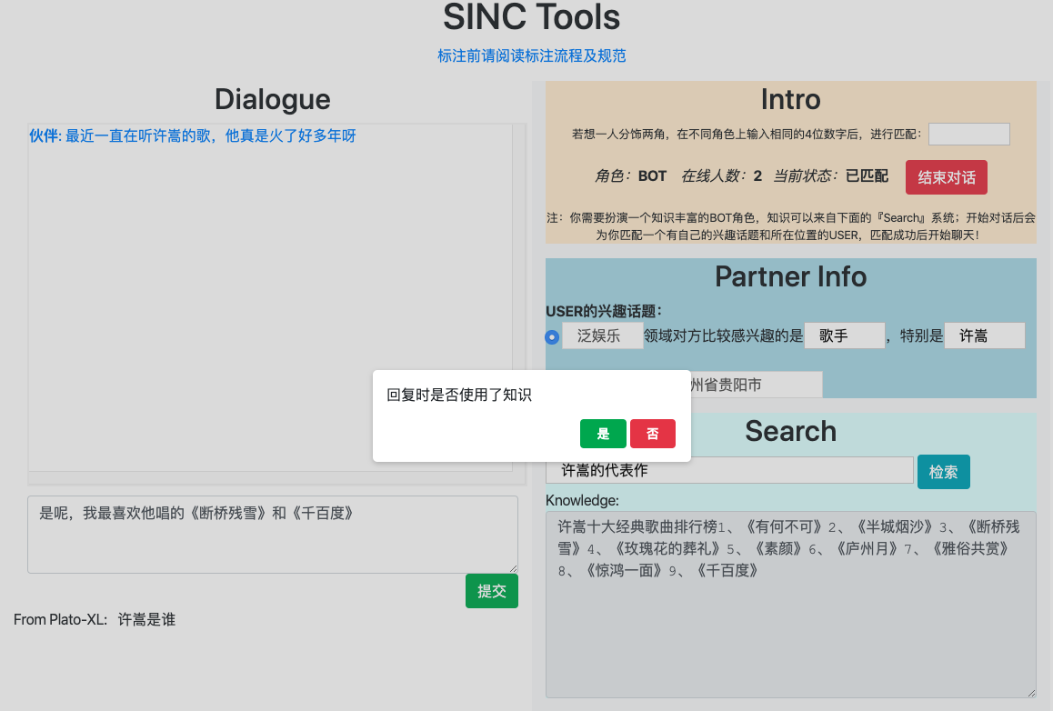Click the reply text area resize handle
This screenshot has width=1053, height=711.
click(512, 567)
